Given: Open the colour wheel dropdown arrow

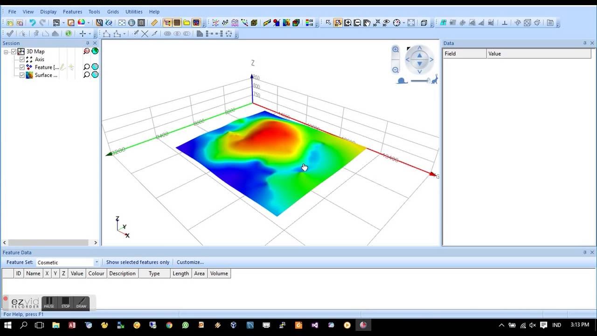Looking at the screenshot, I should [x=89, y=22].
